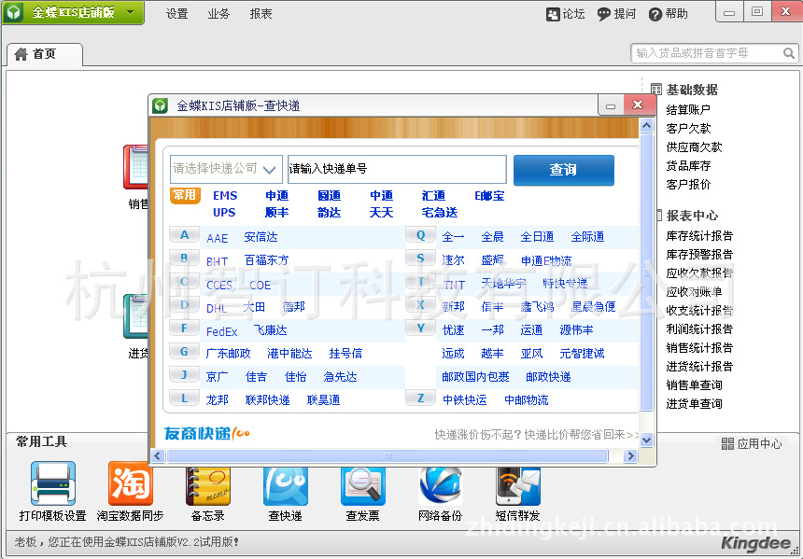Select the 顺丰 courier link

click(x=276, y=213)
